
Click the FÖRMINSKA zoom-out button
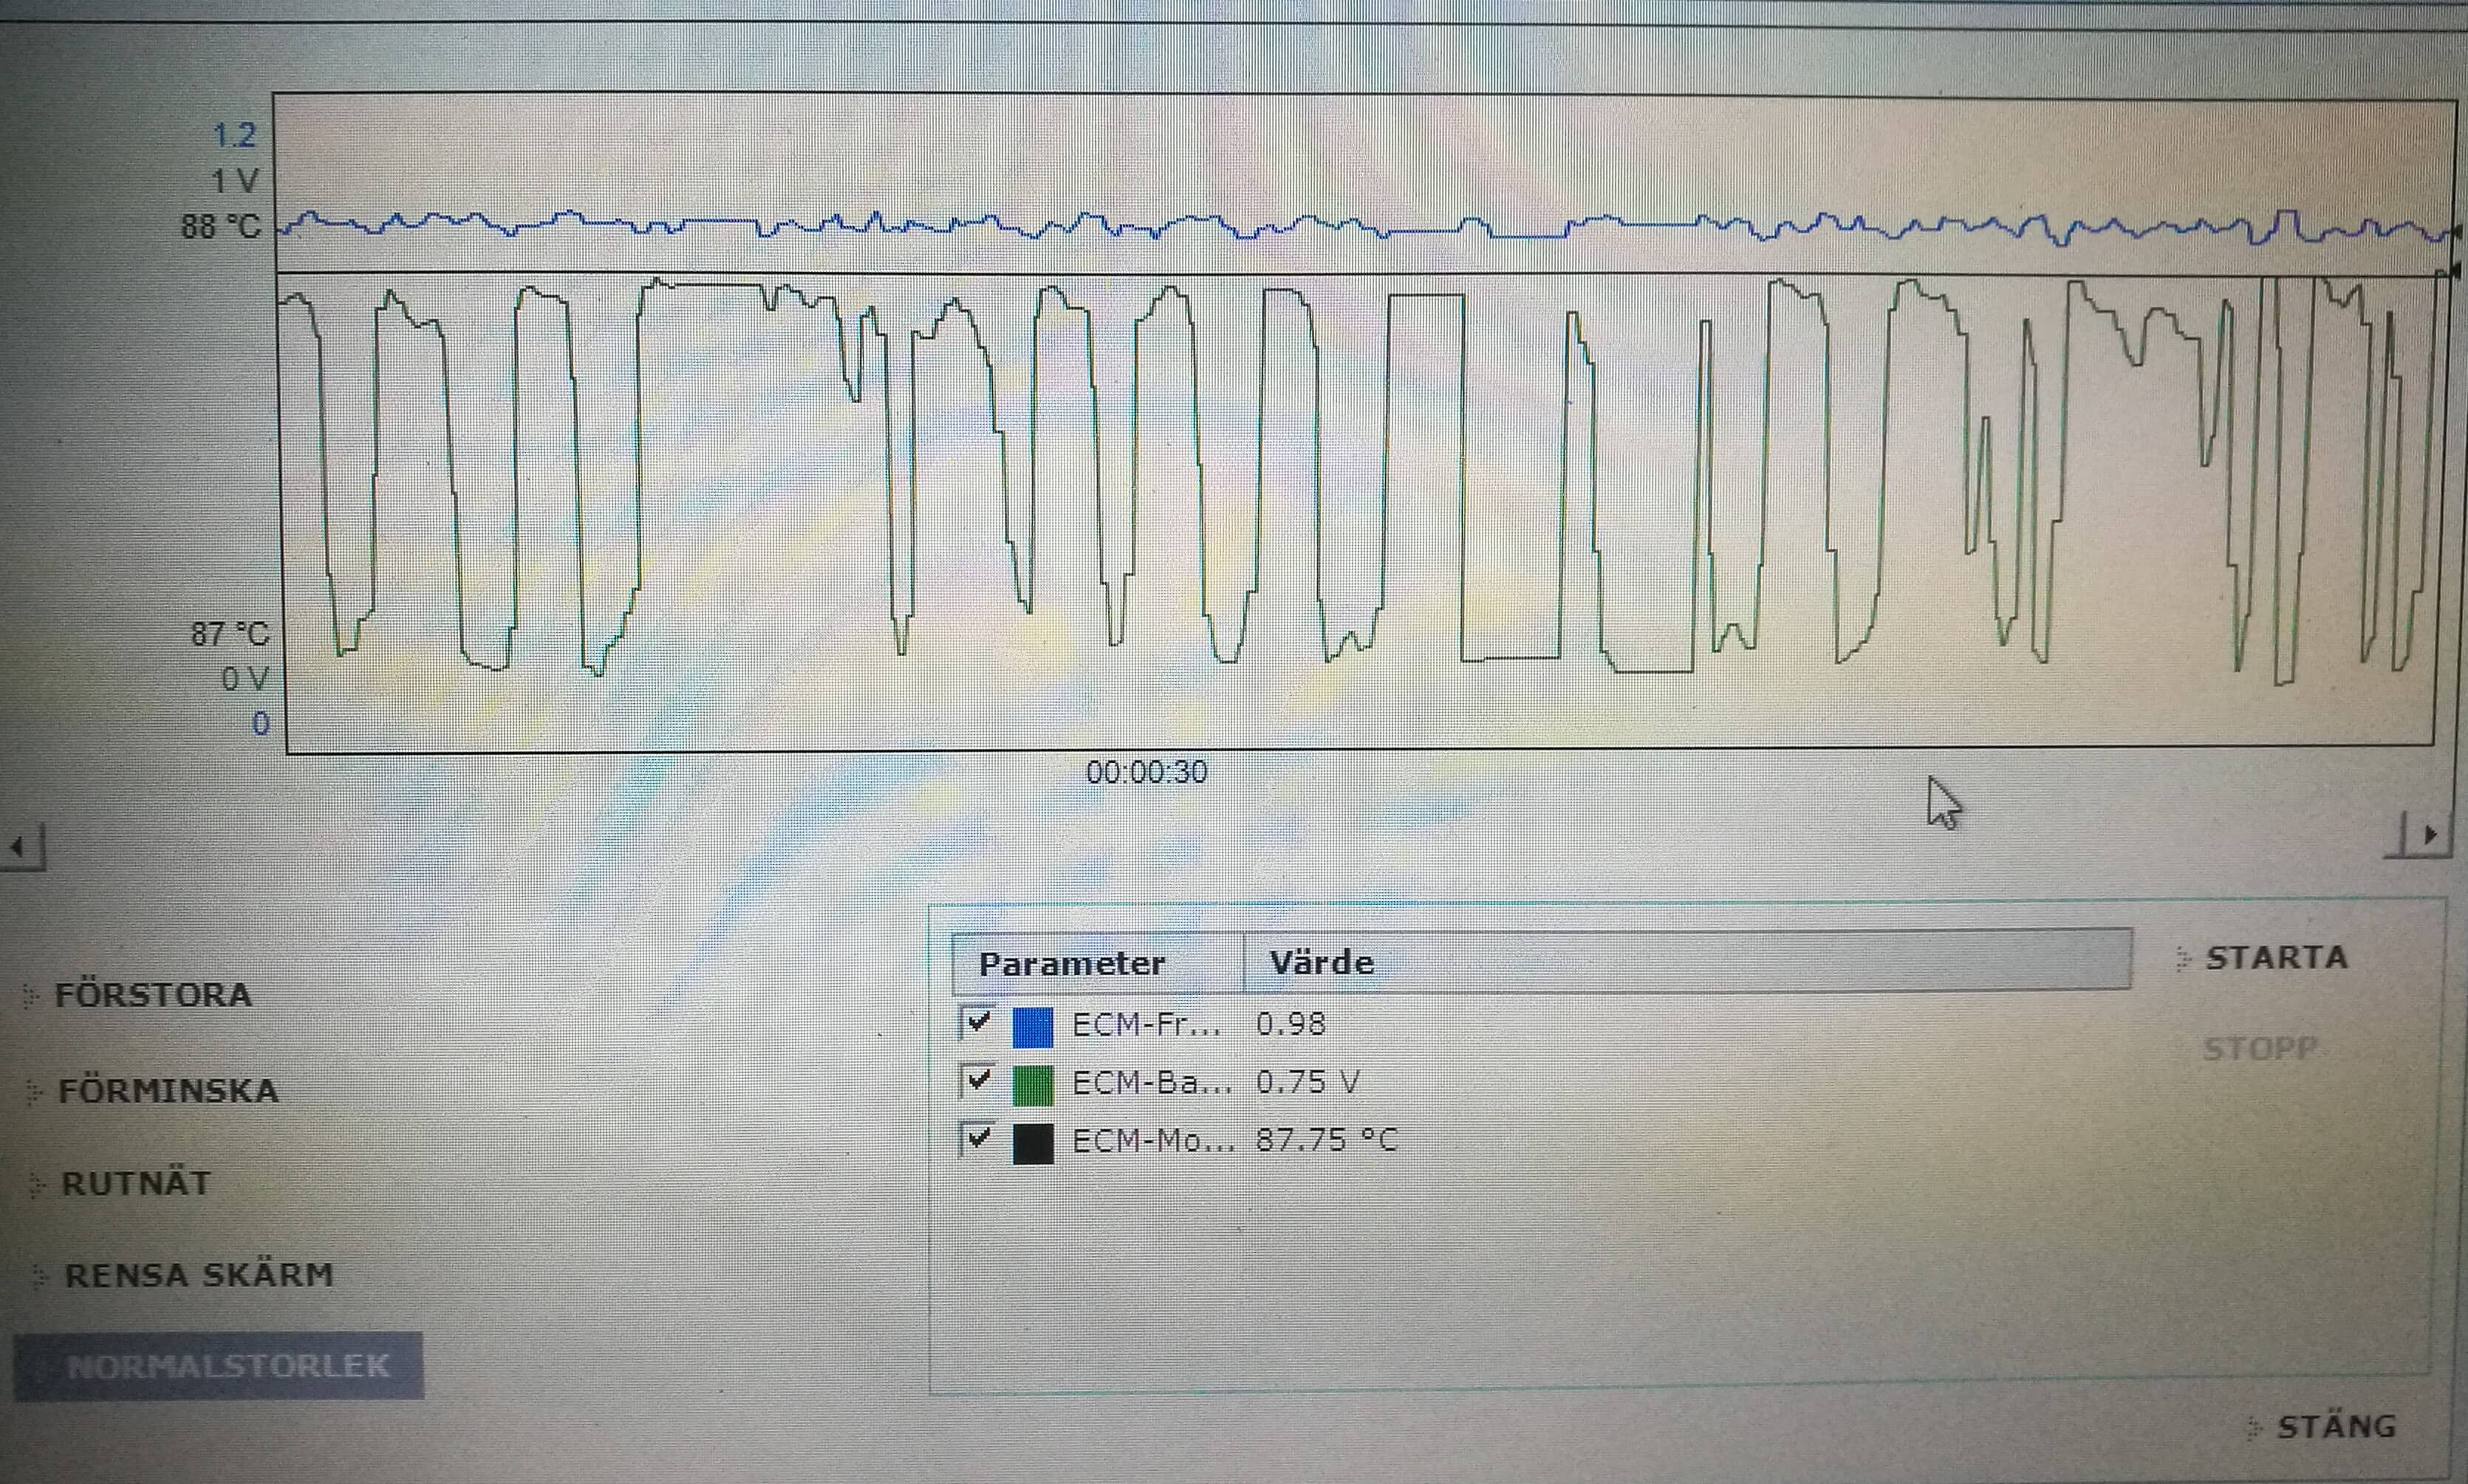click(167, 1090)
